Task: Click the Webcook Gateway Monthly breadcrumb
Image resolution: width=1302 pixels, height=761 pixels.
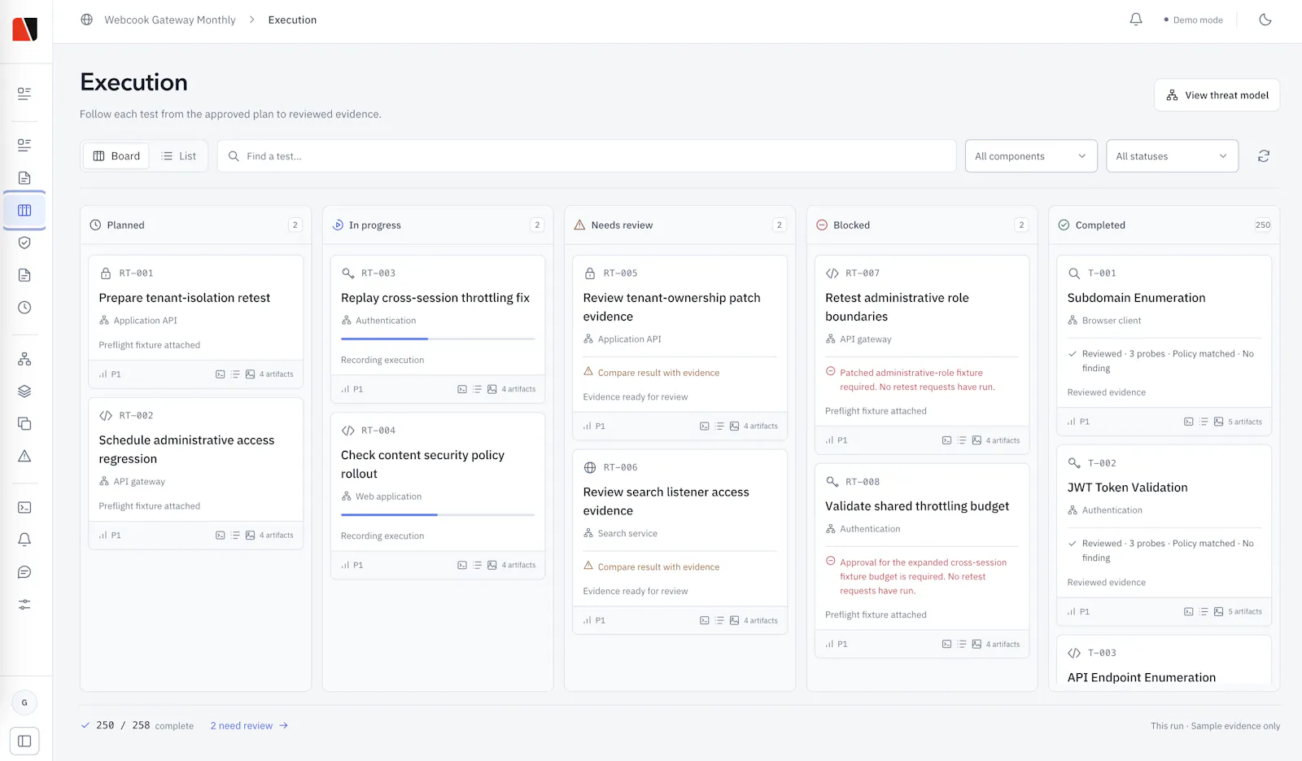Action: click(170, 20)
